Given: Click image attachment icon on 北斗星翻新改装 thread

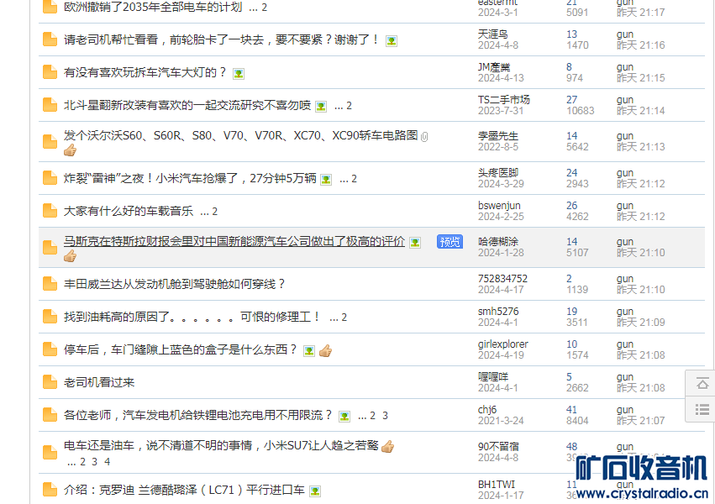Looking at the screenshot, I should click(x=321, y=107).
